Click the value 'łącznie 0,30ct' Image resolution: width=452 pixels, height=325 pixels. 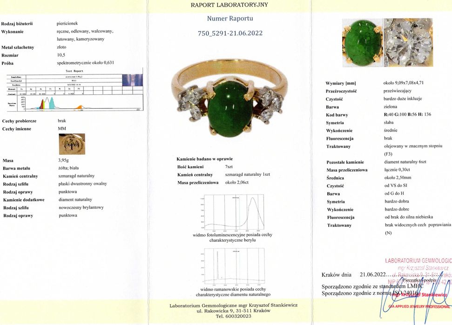[397, 170]
